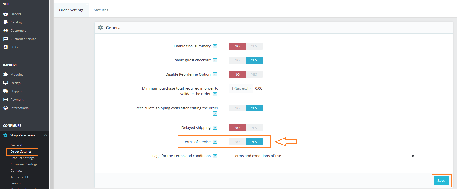
Task: Click the Shipping truck icon
Action: tap(5, 91)
